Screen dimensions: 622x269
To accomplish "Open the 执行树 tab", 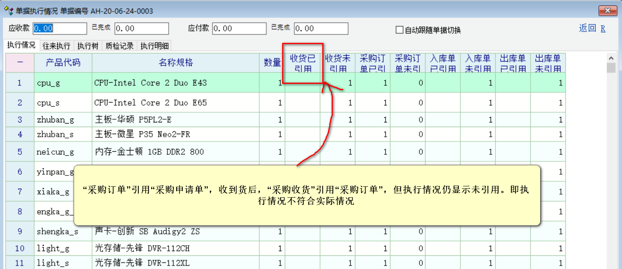I will click(88, 46).
